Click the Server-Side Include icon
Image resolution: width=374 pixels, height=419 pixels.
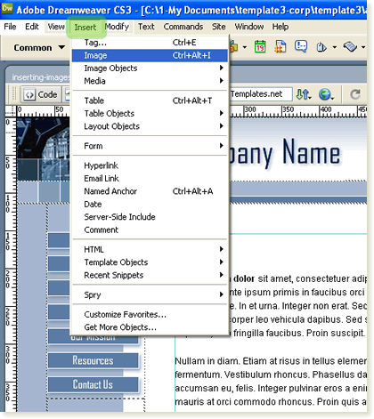[x=280, y=47]
